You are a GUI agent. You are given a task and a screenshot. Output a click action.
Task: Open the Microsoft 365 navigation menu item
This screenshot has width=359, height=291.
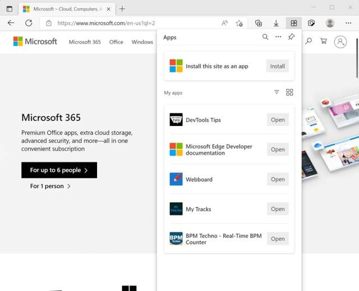tap(84, 42)
